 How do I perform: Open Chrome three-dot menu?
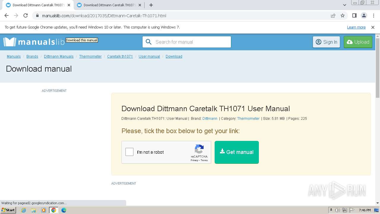(x=373, y=15)
